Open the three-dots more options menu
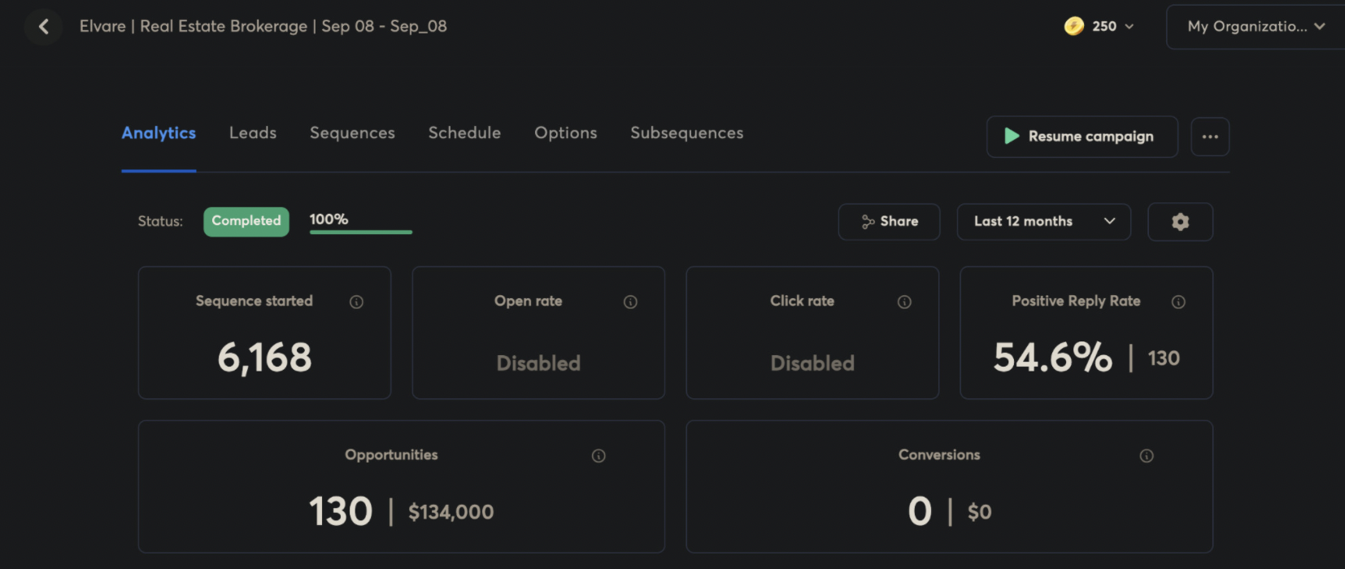The width and height of the screenshot is (1345, 569). [1210, 137]
